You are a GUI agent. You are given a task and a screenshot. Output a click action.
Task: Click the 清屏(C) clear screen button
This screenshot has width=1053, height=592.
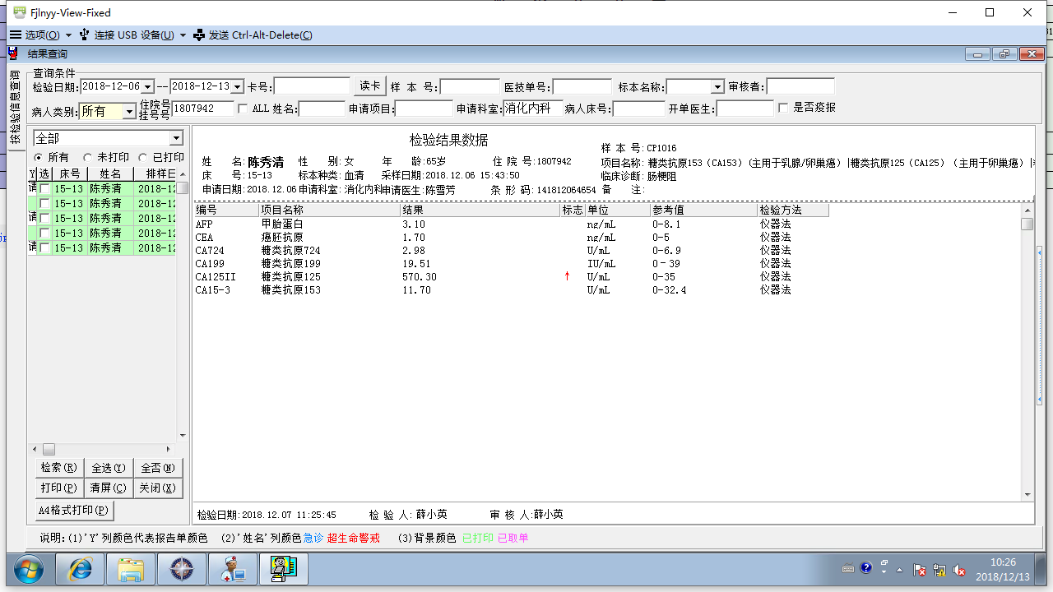coord(109,488)
